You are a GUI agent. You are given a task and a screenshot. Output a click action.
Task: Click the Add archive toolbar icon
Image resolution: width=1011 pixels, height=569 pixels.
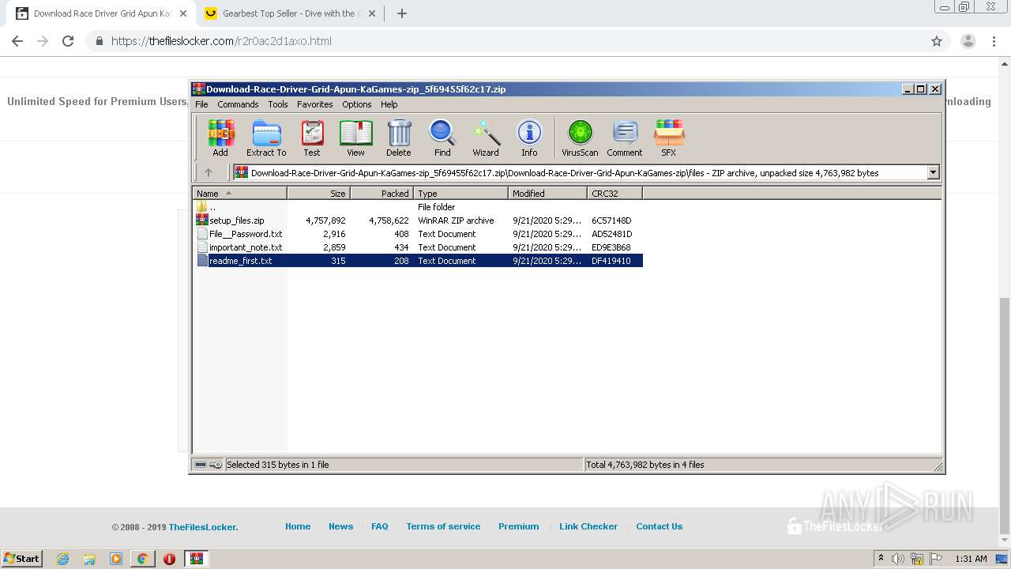pos(220,138)
